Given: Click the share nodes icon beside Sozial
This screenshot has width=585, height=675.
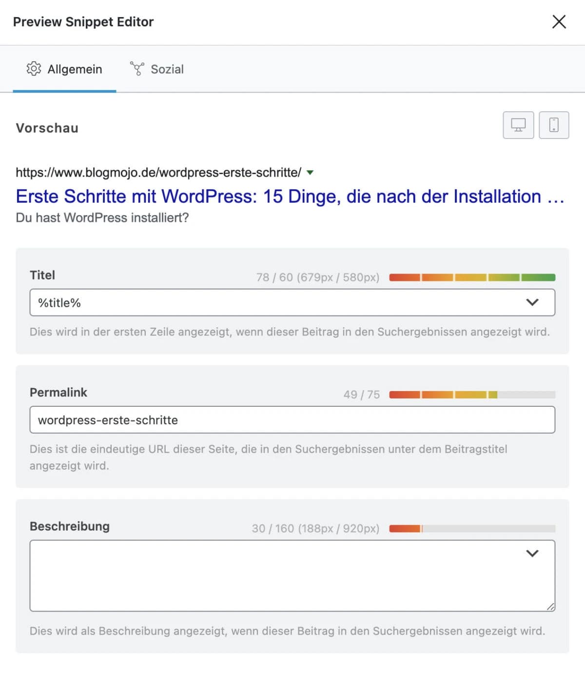Looking at the screenshot, I should [x=137, y=69].
